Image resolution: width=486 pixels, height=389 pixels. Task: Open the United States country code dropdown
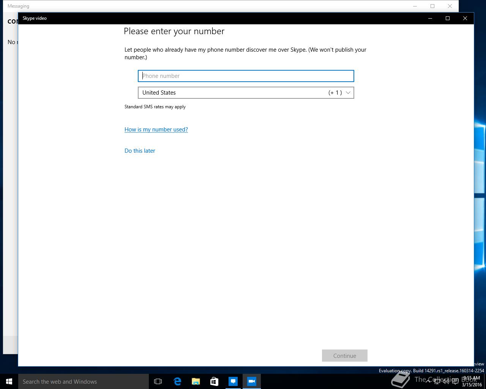(246, 93)
